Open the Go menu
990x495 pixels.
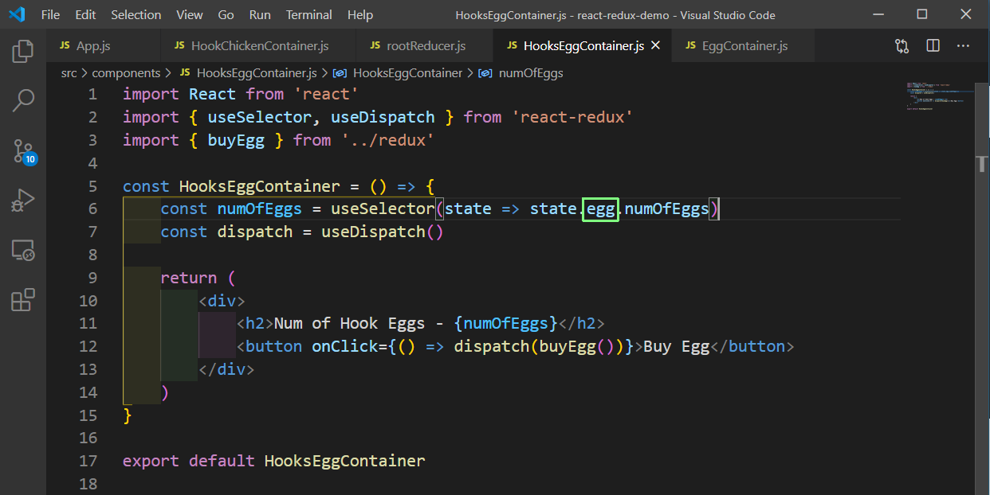pyautogui.click(x=226, y=15)
